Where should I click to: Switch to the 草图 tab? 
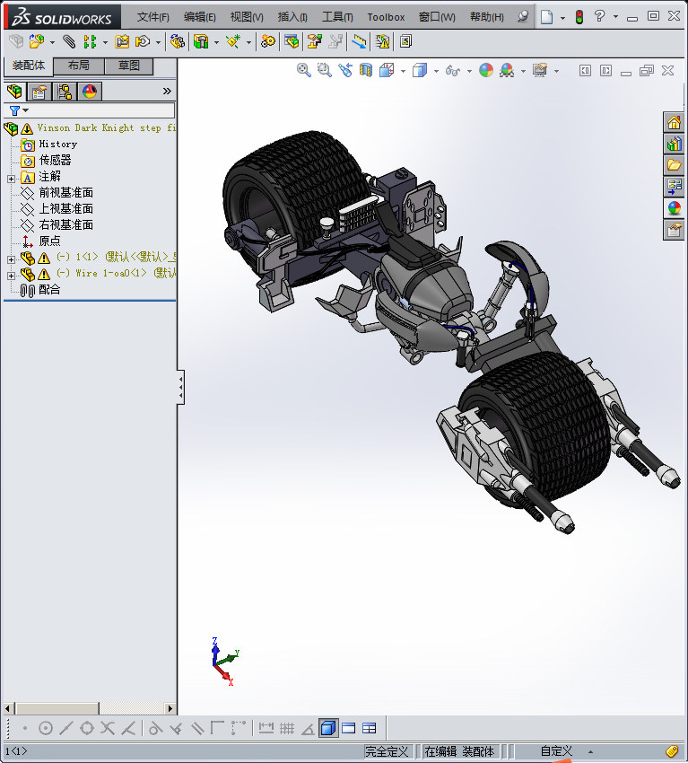coord(129,66)
